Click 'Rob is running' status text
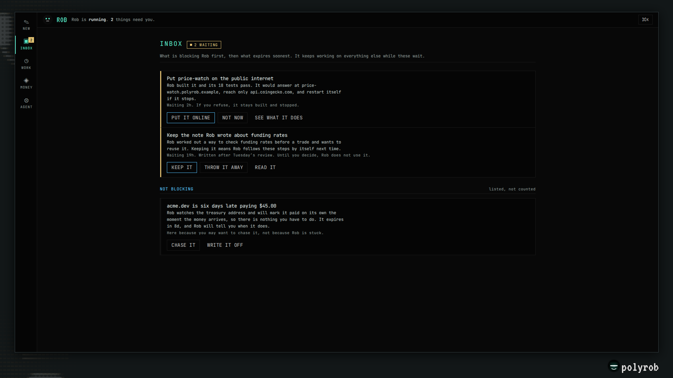 click(113, 20)
